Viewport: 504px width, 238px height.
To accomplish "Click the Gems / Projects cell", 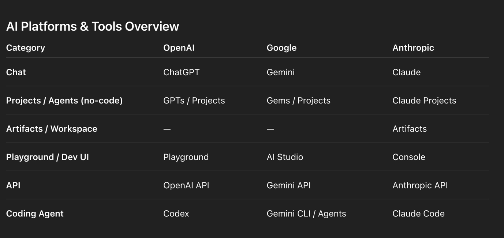I will click(298, 101).
